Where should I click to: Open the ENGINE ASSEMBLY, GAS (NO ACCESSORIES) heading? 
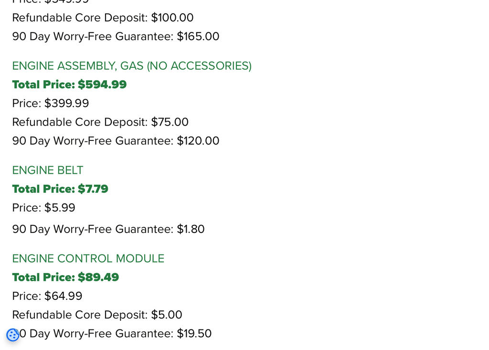pos(132,66)
